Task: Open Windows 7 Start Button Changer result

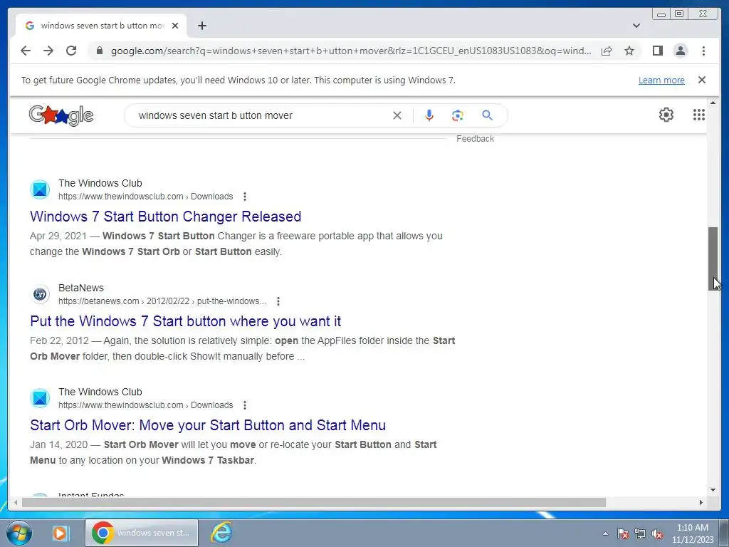Action: pos(165,217)
